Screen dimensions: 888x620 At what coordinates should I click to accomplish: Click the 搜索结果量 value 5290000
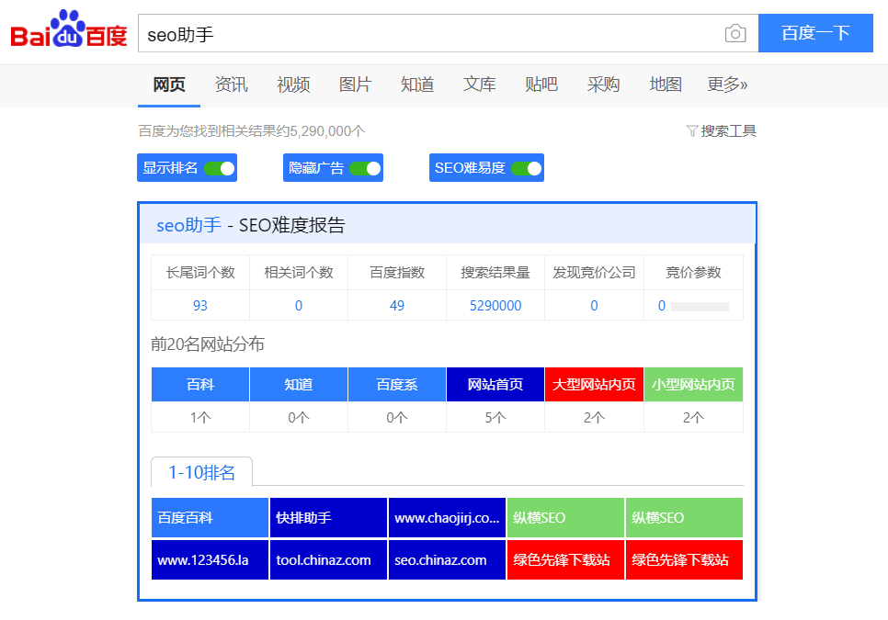point(495,306)
